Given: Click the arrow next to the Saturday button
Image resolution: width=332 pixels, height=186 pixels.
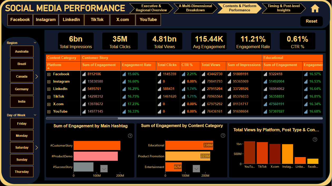Looking at the screenshot, I should coord(37,148).
